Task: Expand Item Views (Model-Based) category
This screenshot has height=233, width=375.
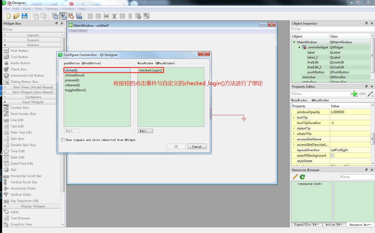Action: pos(5,87)
